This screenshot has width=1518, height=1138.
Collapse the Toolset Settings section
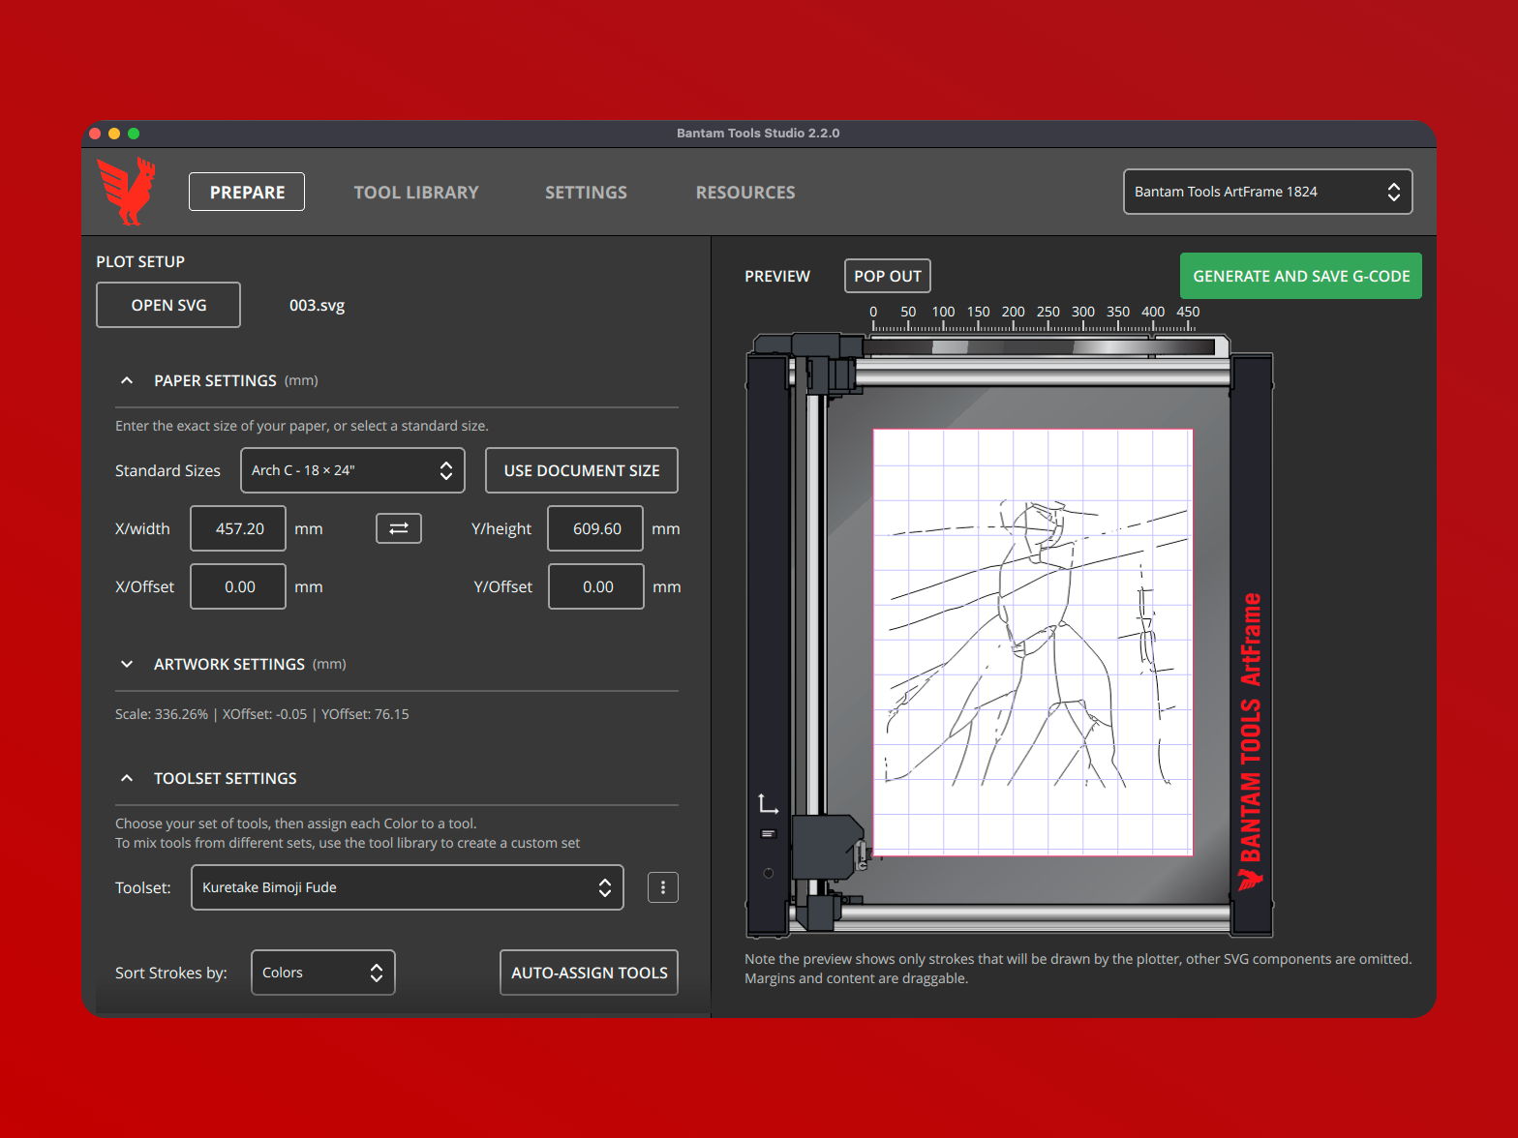(127, 778)
